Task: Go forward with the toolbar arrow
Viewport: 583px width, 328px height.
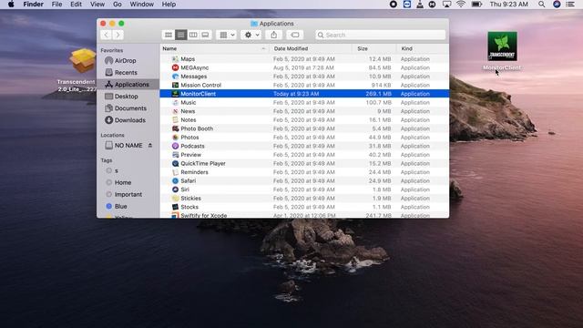Action: pos(118,35)
